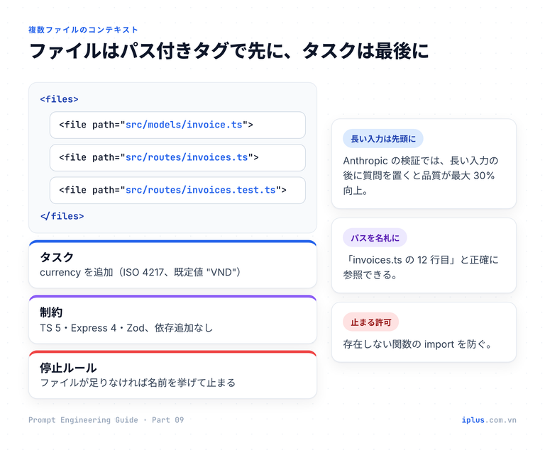Click the 複数ファイルのコンテキスト label
545x452 pixels.
point(83,30)
